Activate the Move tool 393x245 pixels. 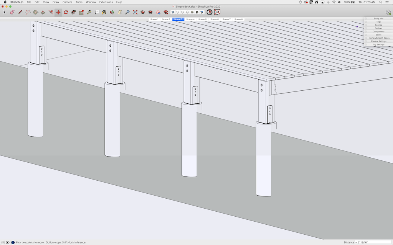58,12
